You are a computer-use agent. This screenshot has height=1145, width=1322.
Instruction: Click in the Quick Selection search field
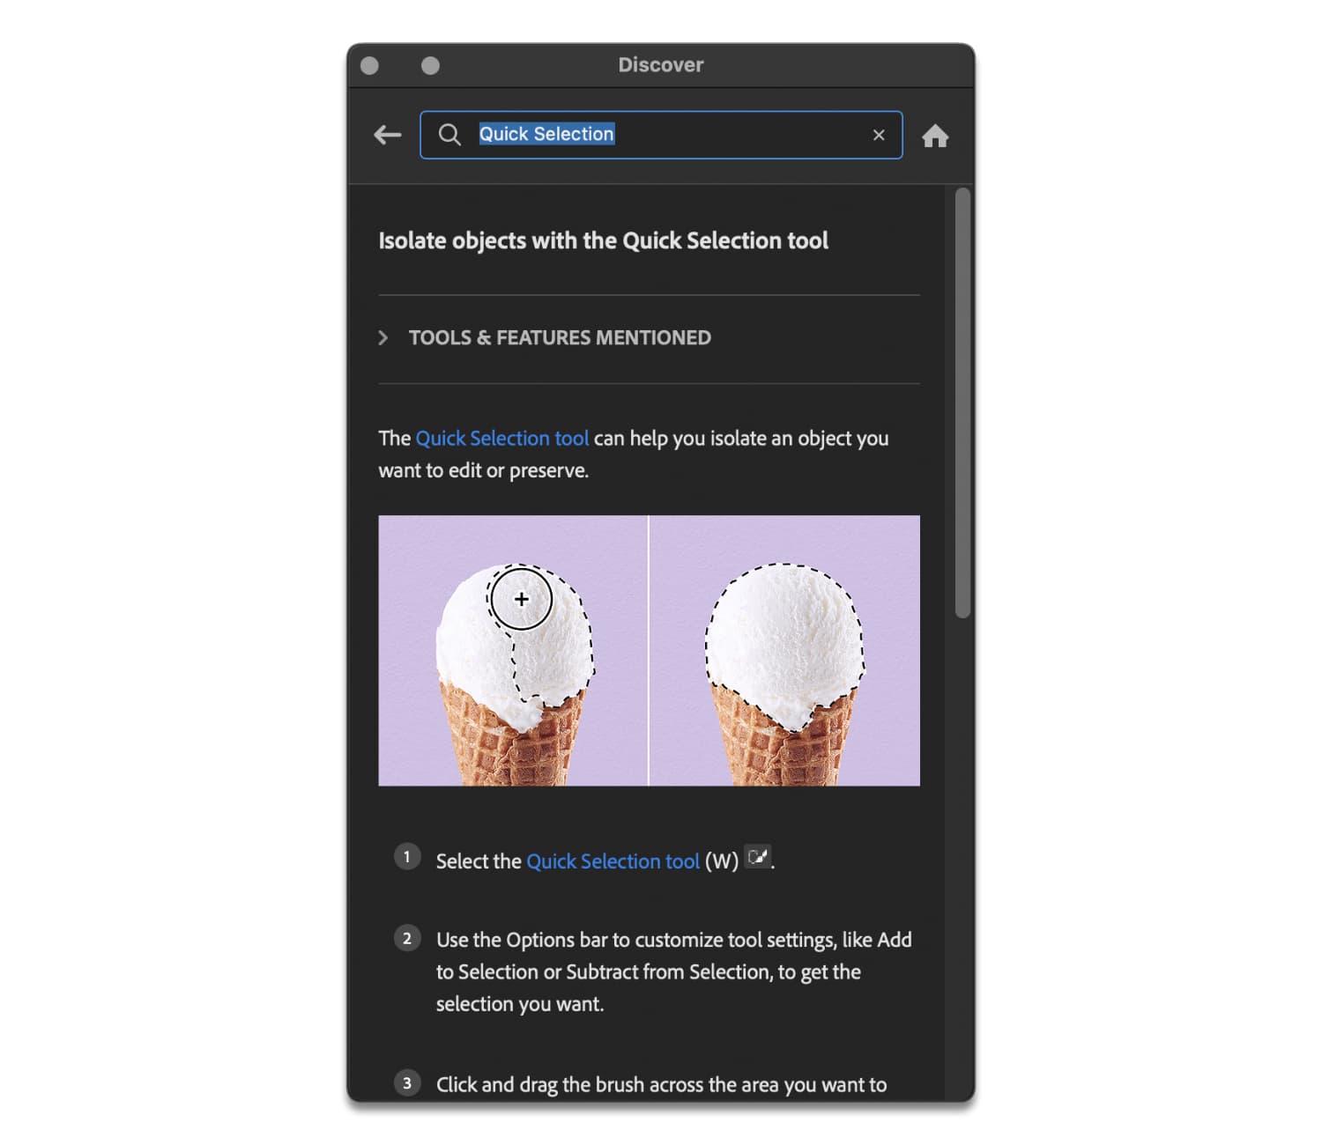tap(661, 135)
